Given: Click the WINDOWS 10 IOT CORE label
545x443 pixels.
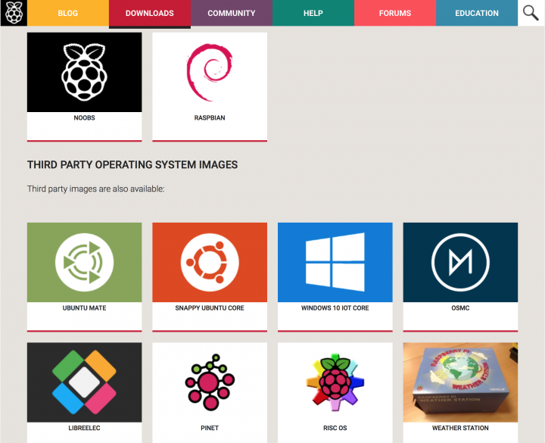Looking at the screenshot, I should coord(335,307).
